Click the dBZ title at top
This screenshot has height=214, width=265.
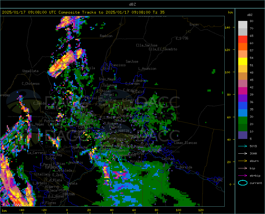132,4
